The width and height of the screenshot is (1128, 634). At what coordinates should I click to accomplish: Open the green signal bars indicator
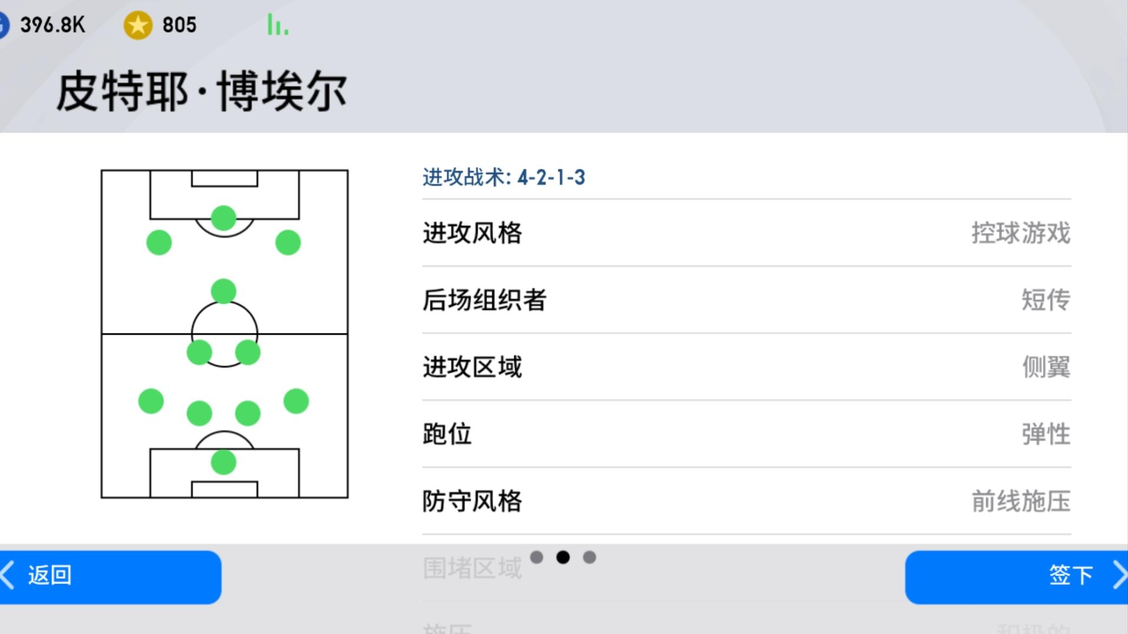coord(277,24)
